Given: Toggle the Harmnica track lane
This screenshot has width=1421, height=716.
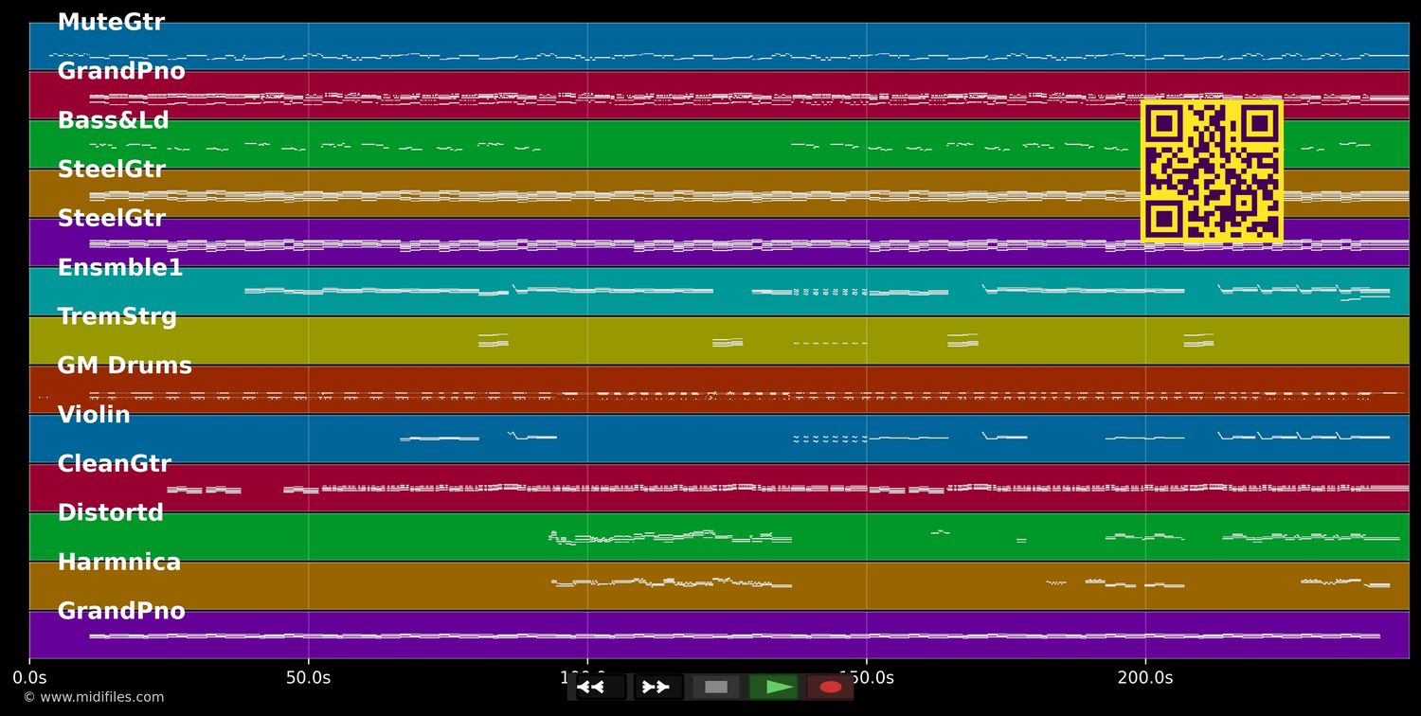Looking at the screenshot, I should point(119,562).
